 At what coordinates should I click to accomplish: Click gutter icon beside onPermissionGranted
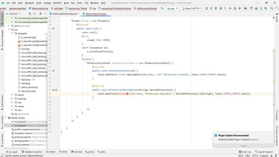coord(53,71)
